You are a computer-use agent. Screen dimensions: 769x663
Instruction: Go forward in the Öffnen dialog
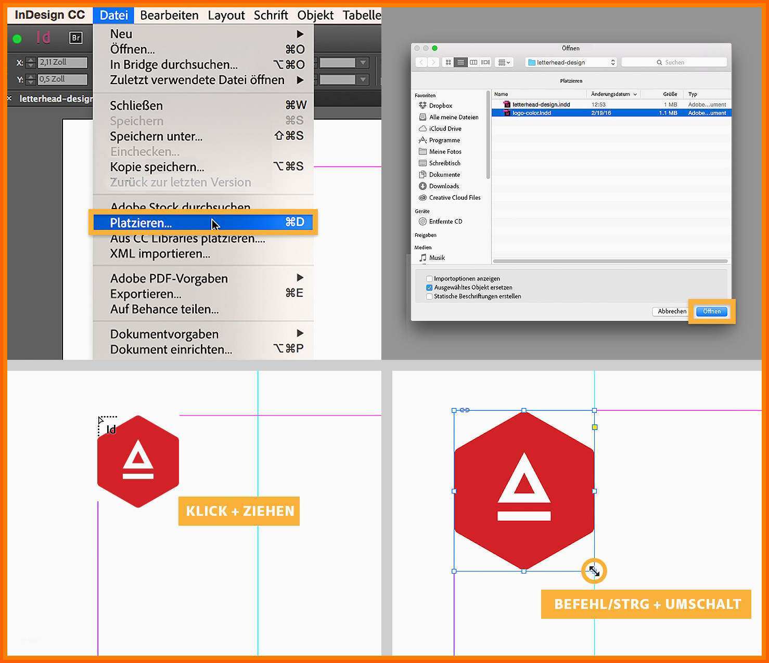point(433,62)
